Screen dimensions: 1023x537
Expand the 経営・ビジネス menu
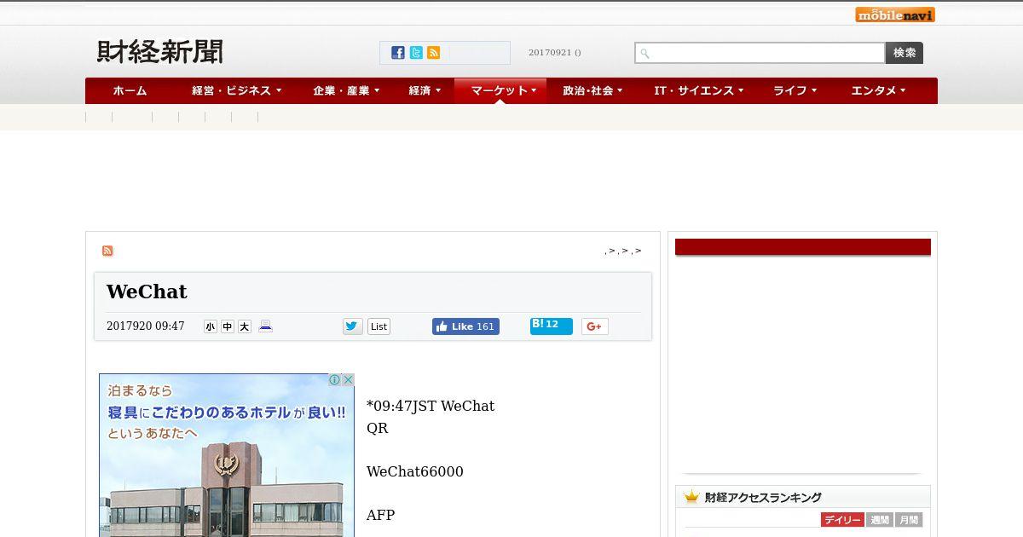236,90
